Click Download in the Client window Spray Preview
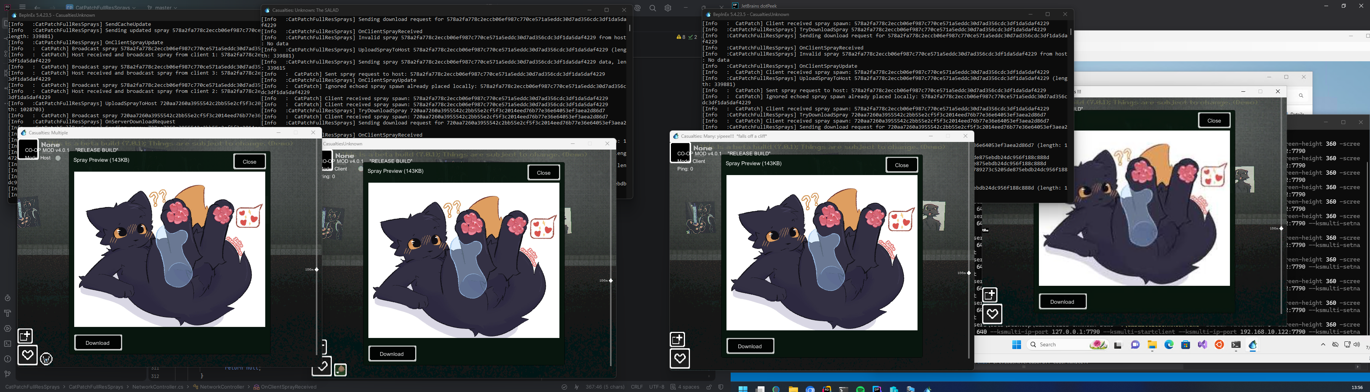 tap(392, 354)
